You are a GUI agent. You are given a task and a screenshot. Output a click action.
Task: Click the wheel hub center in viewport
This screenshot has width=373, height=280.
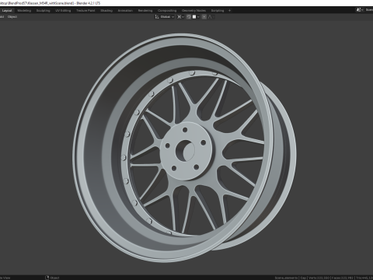click(x=185, y=150)
